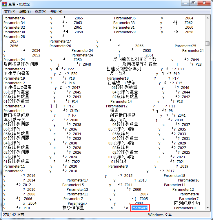Click the 创建檐口C檩条 text
The width and height of the screenshot is (213, 220).
pyautogui.click(x=121, y=82)
